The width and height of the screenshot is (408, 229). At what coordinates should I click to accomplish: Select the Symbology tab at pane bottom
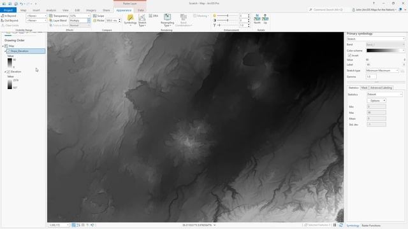tap(353, 226)
